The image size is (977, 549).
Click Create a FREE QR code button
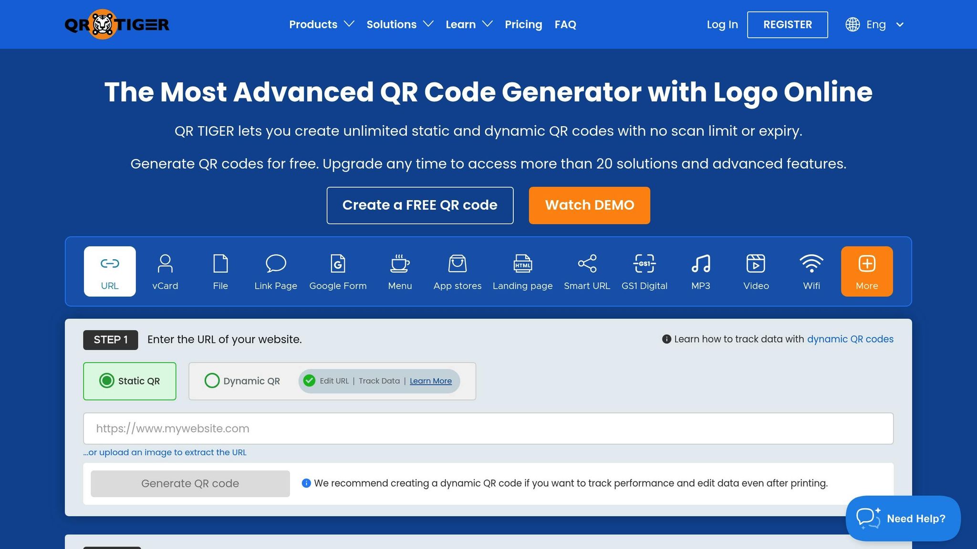tap(420, 205)
